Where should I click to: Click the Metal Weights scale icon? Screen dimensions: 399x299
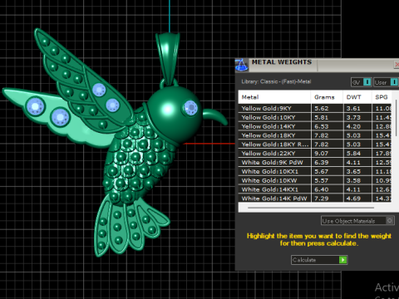tap(242, 66)
